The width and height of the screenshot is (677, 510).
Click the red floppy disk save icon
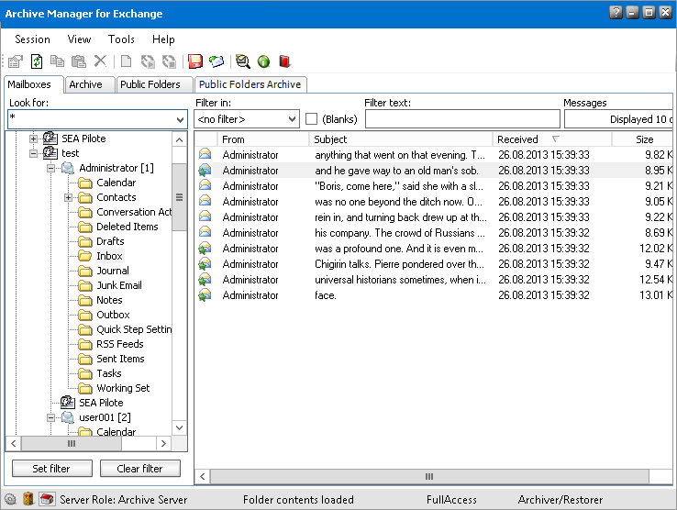pyautogui.click(x=194, y=61)
